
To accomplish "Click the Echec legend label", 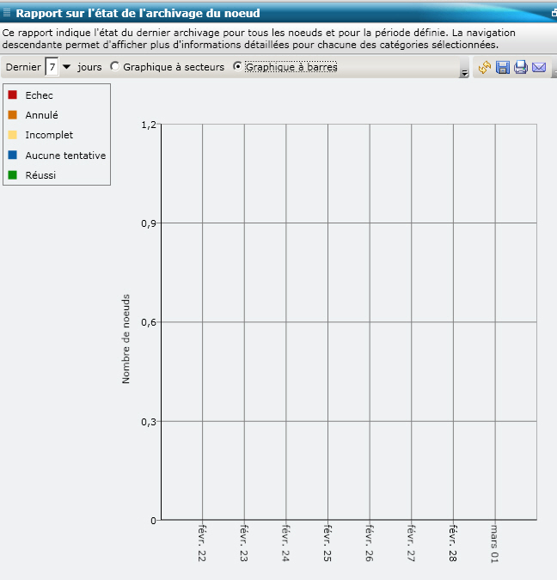I will (x=40, y=95).
